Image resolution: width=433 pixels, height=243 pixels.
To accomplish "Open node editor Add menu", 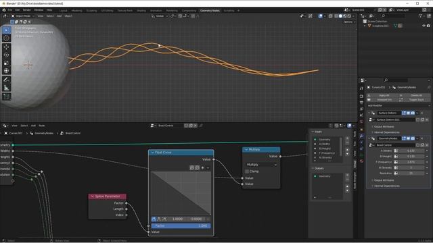I will click(33, 126).
